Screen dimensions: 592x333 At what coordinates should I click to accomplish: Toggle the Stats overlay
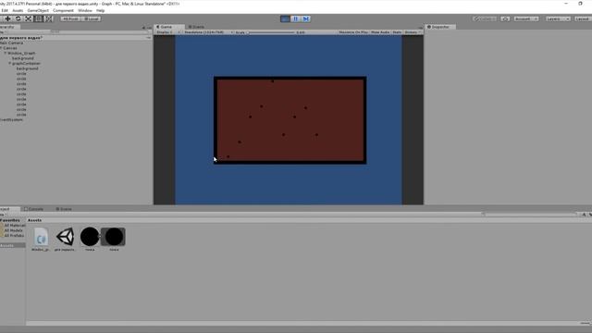click(397, 32)
